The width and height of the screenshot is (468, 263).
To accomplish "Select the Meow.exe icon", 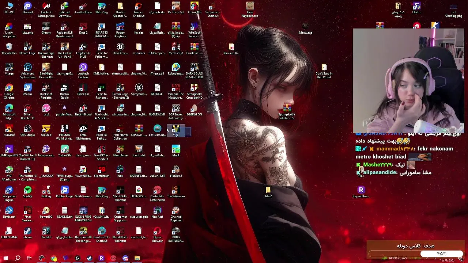I will [x=305, y=28].
